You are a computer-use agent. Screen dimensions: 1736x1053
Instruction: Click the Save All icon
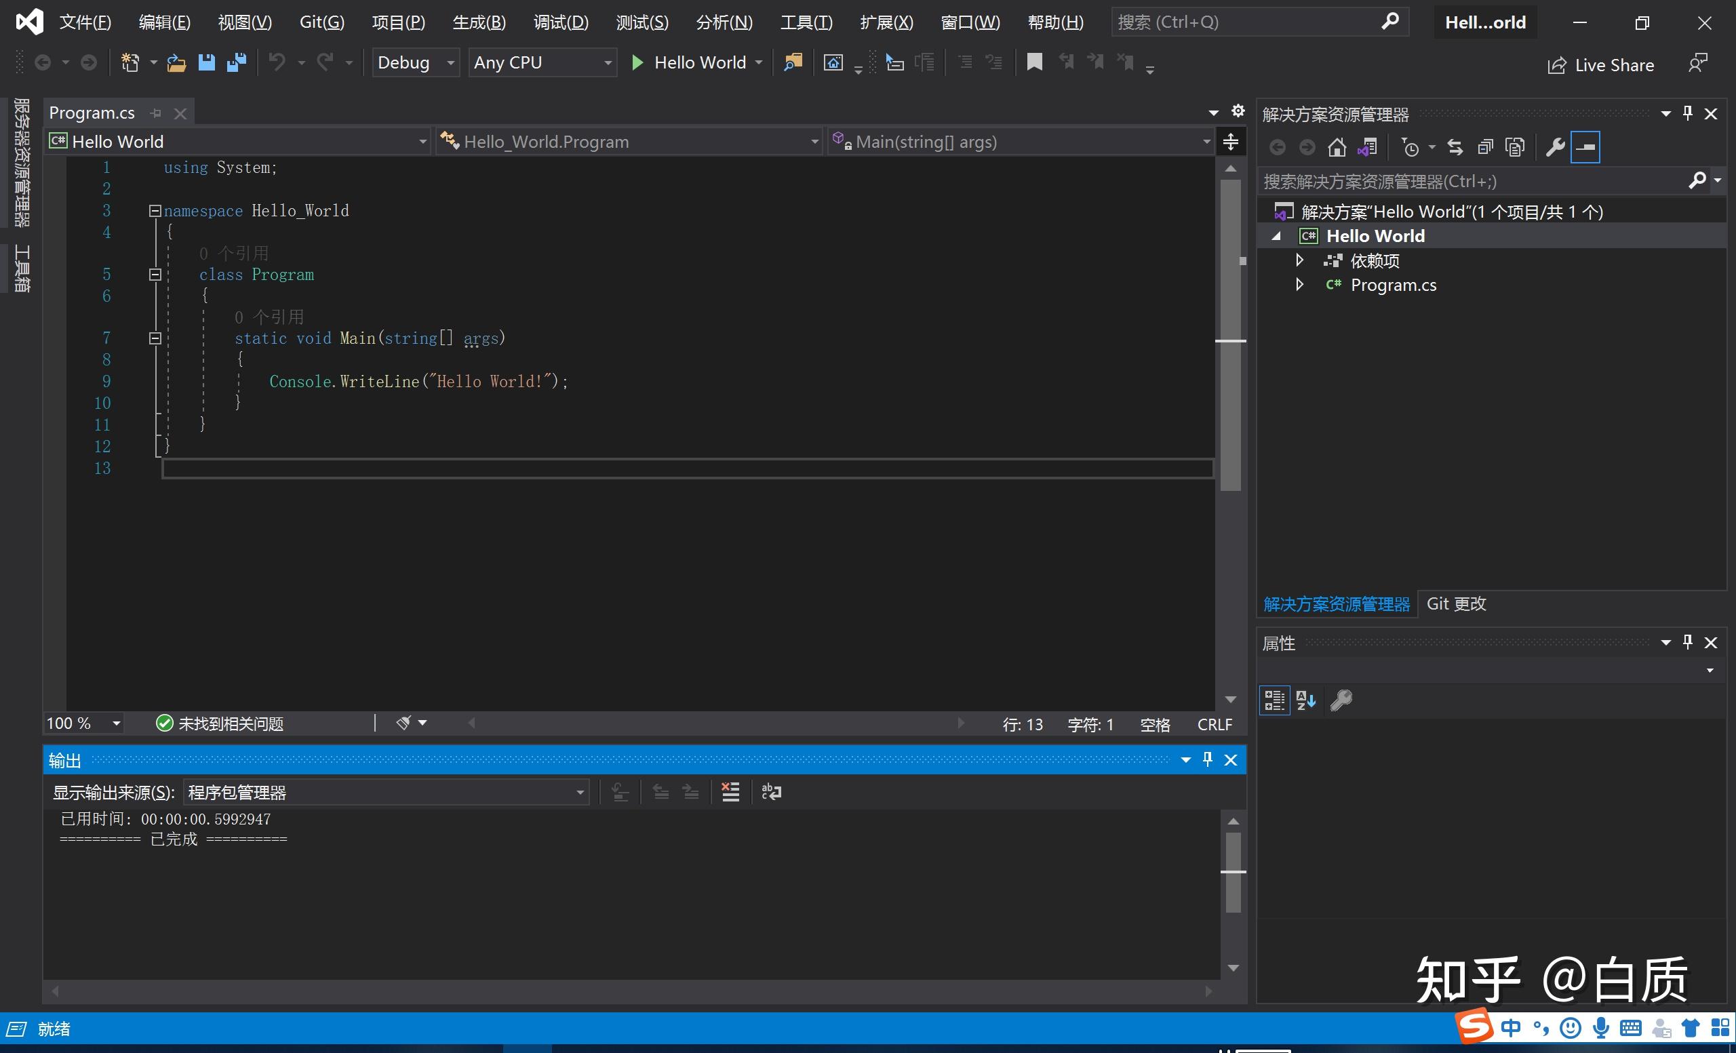[x=237, y=62]
